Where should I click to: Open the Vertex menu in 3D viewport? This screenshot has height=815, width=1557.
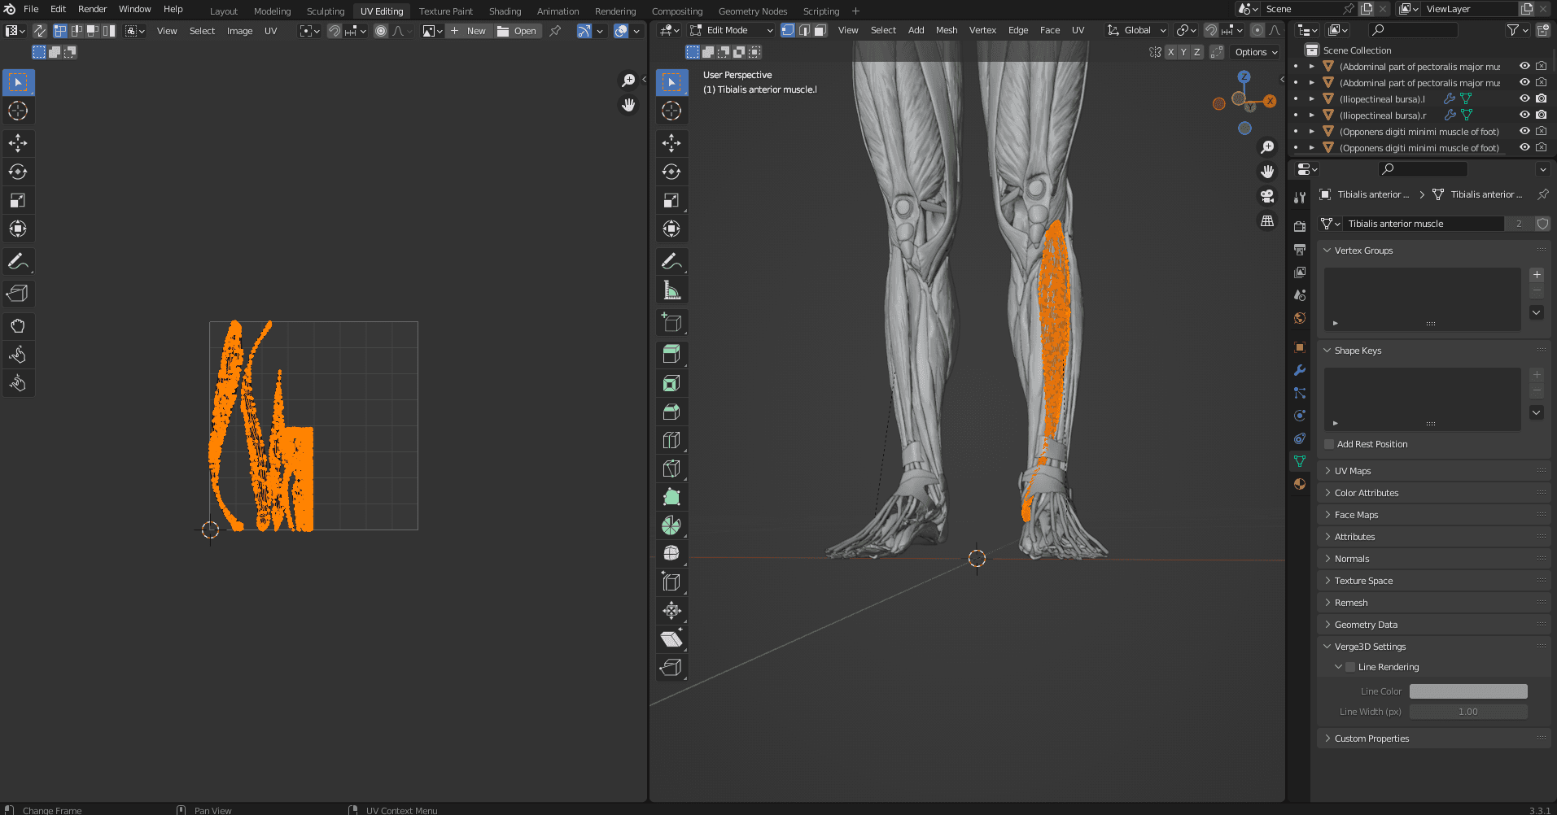coord(982,30)
